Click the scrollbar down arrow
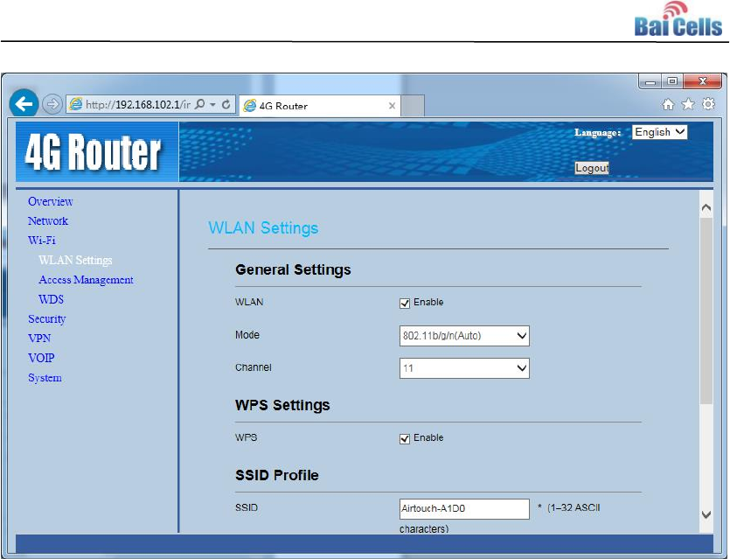The image size is (730, 559). coord(706,514)
